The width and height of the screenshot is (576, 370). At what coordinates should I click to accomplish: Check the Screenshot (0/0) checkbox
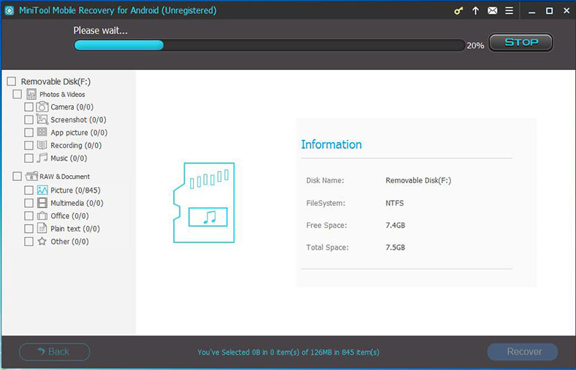pos(29,120)
